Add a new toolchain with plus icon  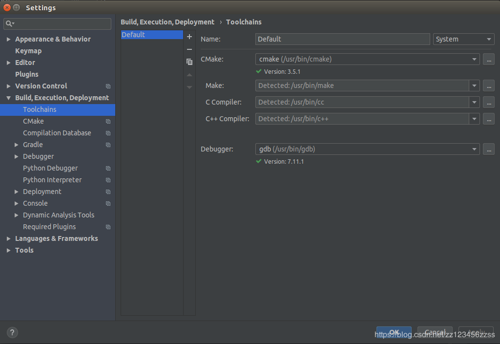[189, 37]
